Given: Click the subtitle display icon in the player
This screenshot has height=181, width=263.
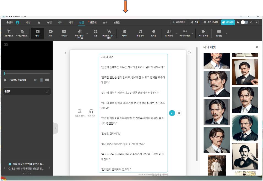Looking at the screenshot, I should [x=47, y=80].
